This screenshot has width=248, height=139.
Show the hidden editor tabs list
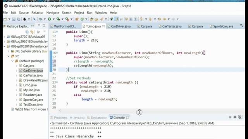(x=241, y=26)
